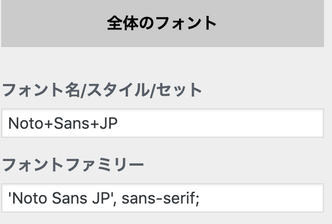Click the フォント名/スタイル/セット label
Viewport: 332px width, 224px height.
coord(102,90)
